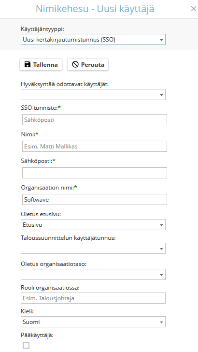198x352 pixels.
Task: Close the Uusi käyttäjä dialog
Action: (193, 9)
